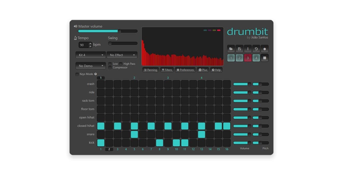
Task: Open the No Effect dropdown
Action: (122, 55)
